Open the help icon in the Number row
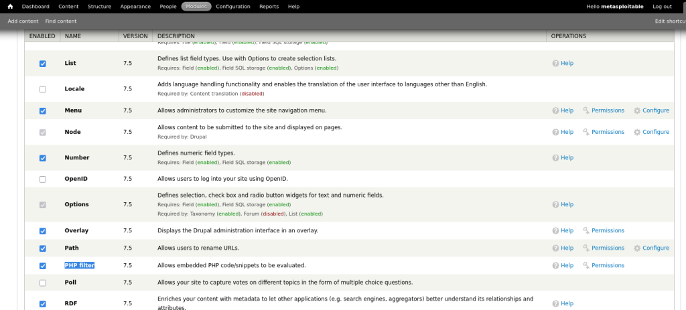 click(x=555, y=158)
